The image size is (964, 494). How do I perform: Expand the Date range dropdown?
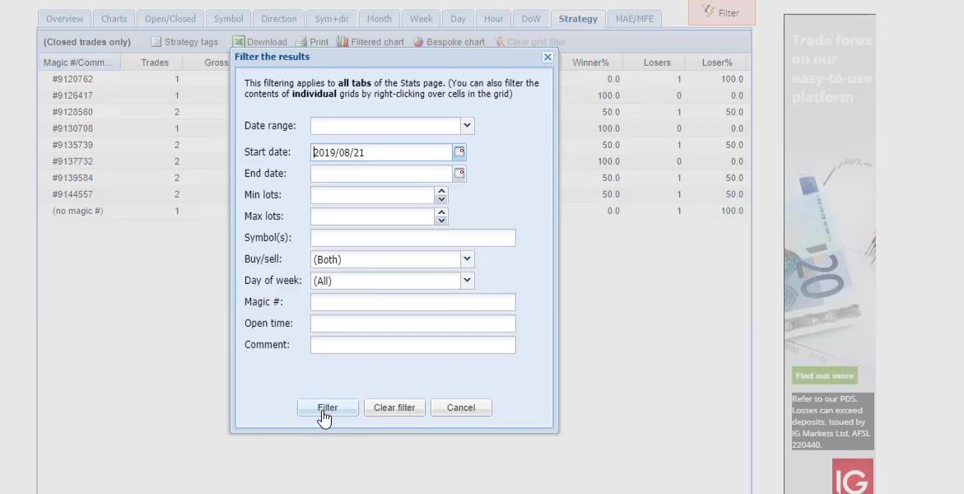(x=467, y=126)
